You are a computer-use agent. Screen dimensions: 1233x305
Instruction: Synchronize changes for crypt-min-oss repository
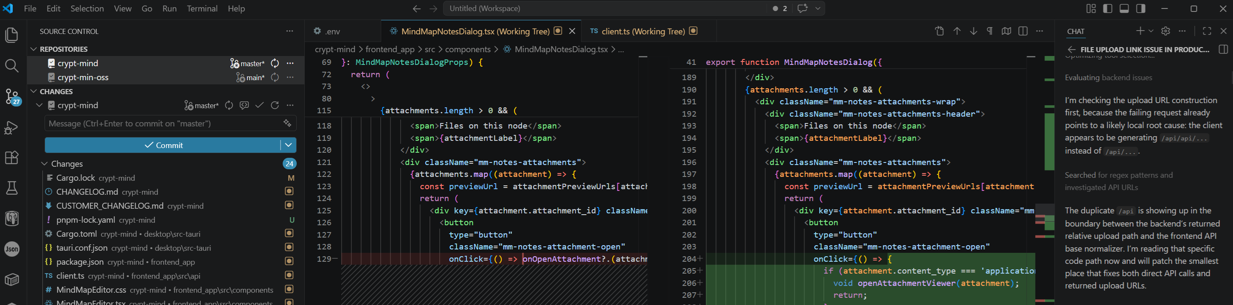pyautogui.click(x=275, y=78)
